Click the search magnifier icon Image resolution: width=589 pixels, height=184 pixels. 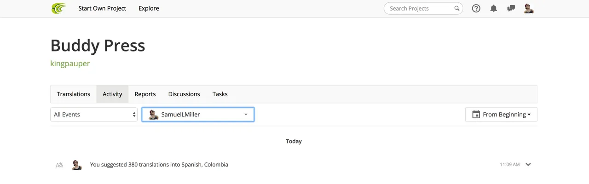pos(457,8)
